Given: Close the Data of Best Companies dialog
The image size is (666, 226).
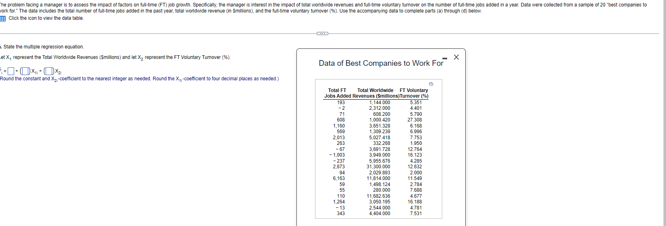Looking at the screenshot, I should click(x=456, y=57).
